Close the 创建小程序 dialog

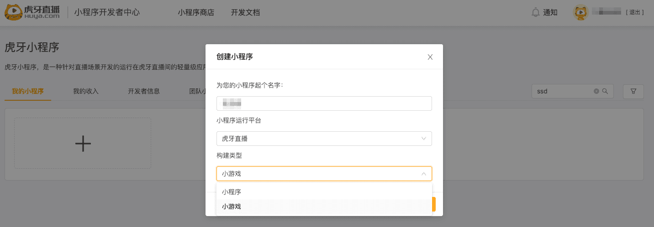430,57
